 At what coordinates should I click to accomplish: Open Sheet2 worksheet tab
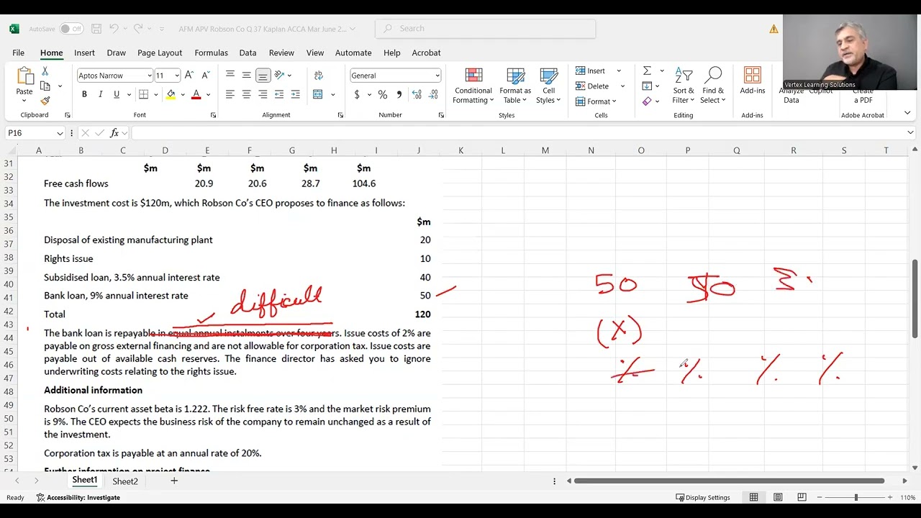click(x=125, y=481)
